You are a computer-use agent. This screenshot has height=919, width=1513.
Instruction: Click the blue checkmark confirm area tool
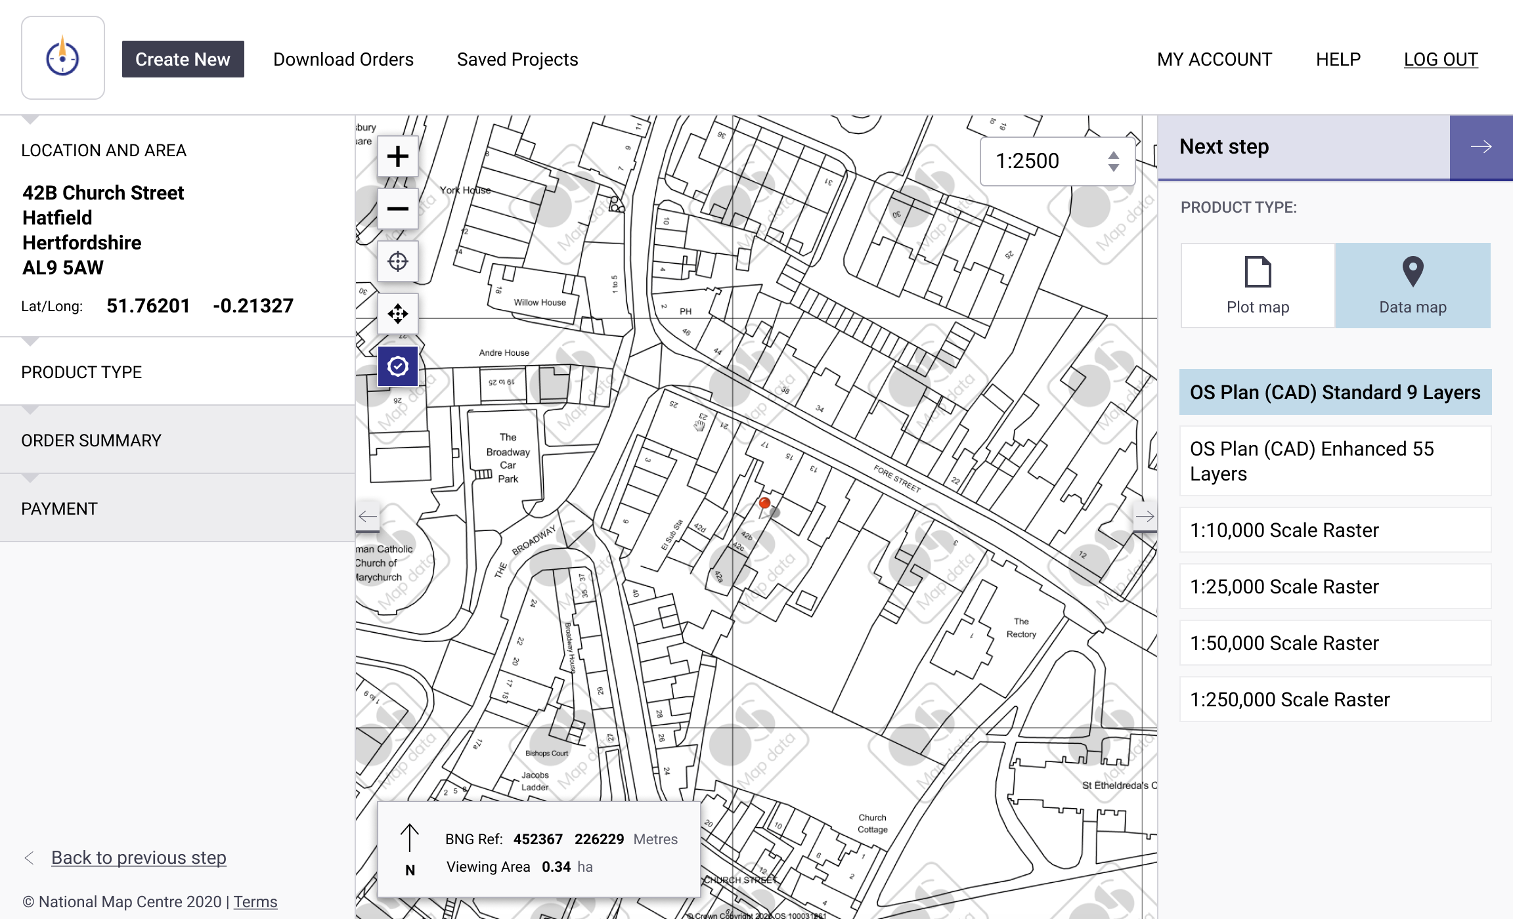click(398, 366)
